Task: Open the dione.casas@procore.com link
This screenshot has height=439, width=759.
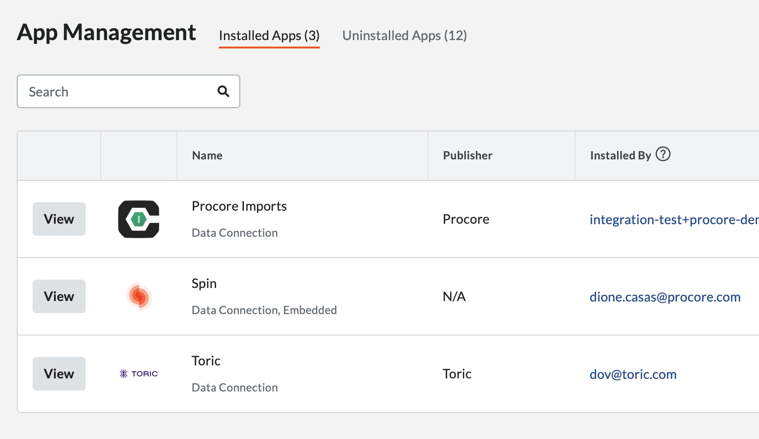Action: point(665,297)
